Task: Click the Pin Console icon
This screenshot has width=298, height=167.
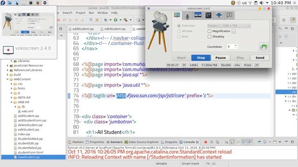Action: click(259, 142)
